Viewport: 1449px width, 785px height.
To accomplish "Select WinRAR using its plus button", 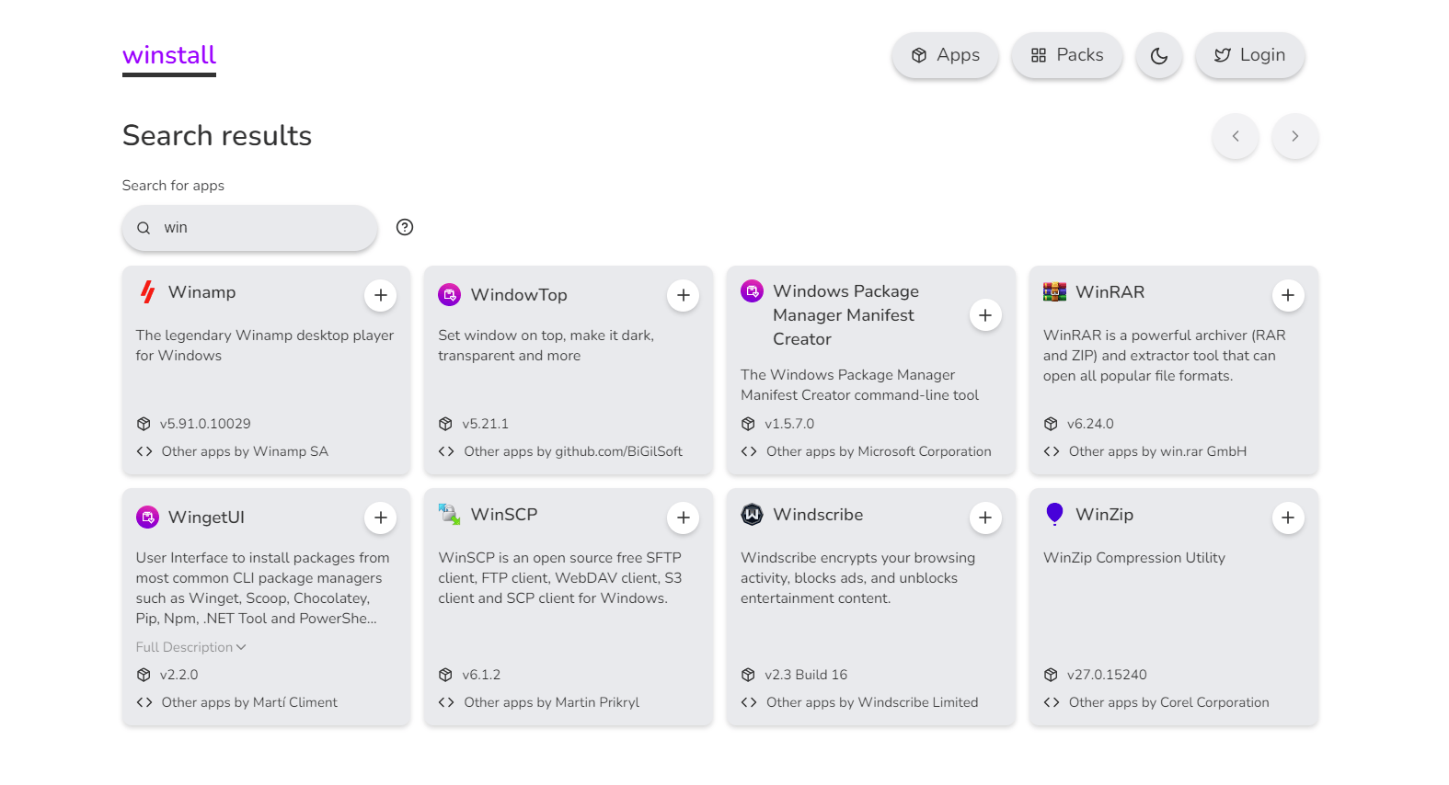I will 1288,295.
